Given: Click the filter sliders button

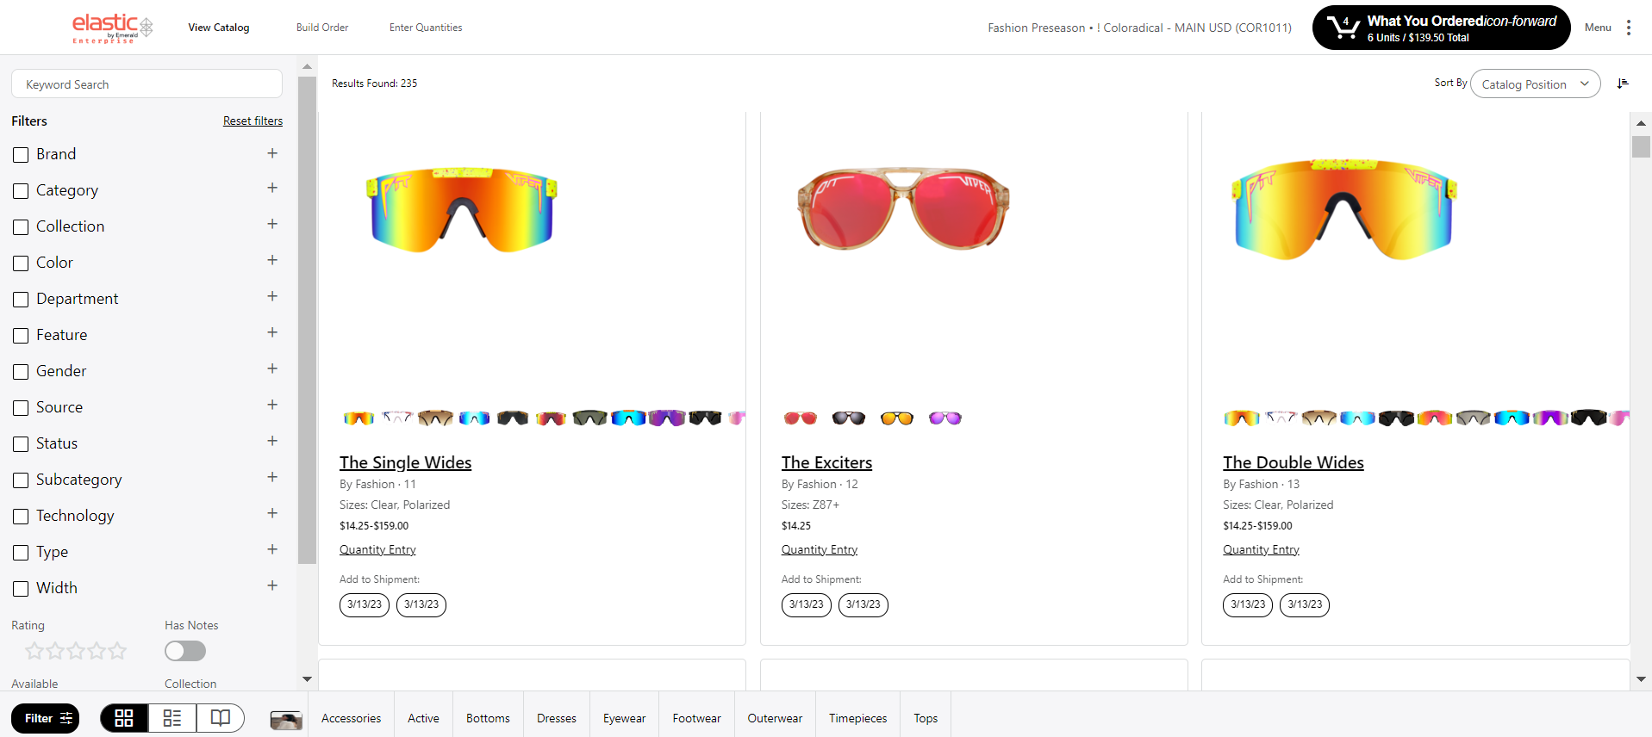Looking at the screenshot, I should coord(45,718).
